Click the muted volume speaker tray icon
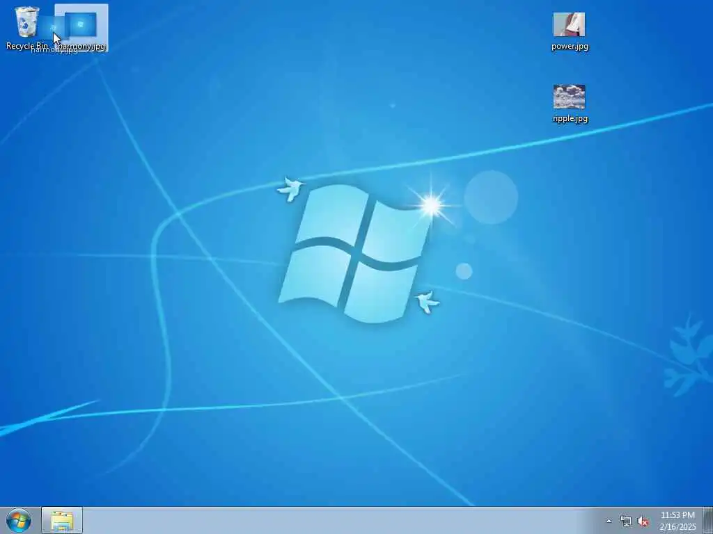Viewport: 713px width, 534px height. (x=643, y=521)
